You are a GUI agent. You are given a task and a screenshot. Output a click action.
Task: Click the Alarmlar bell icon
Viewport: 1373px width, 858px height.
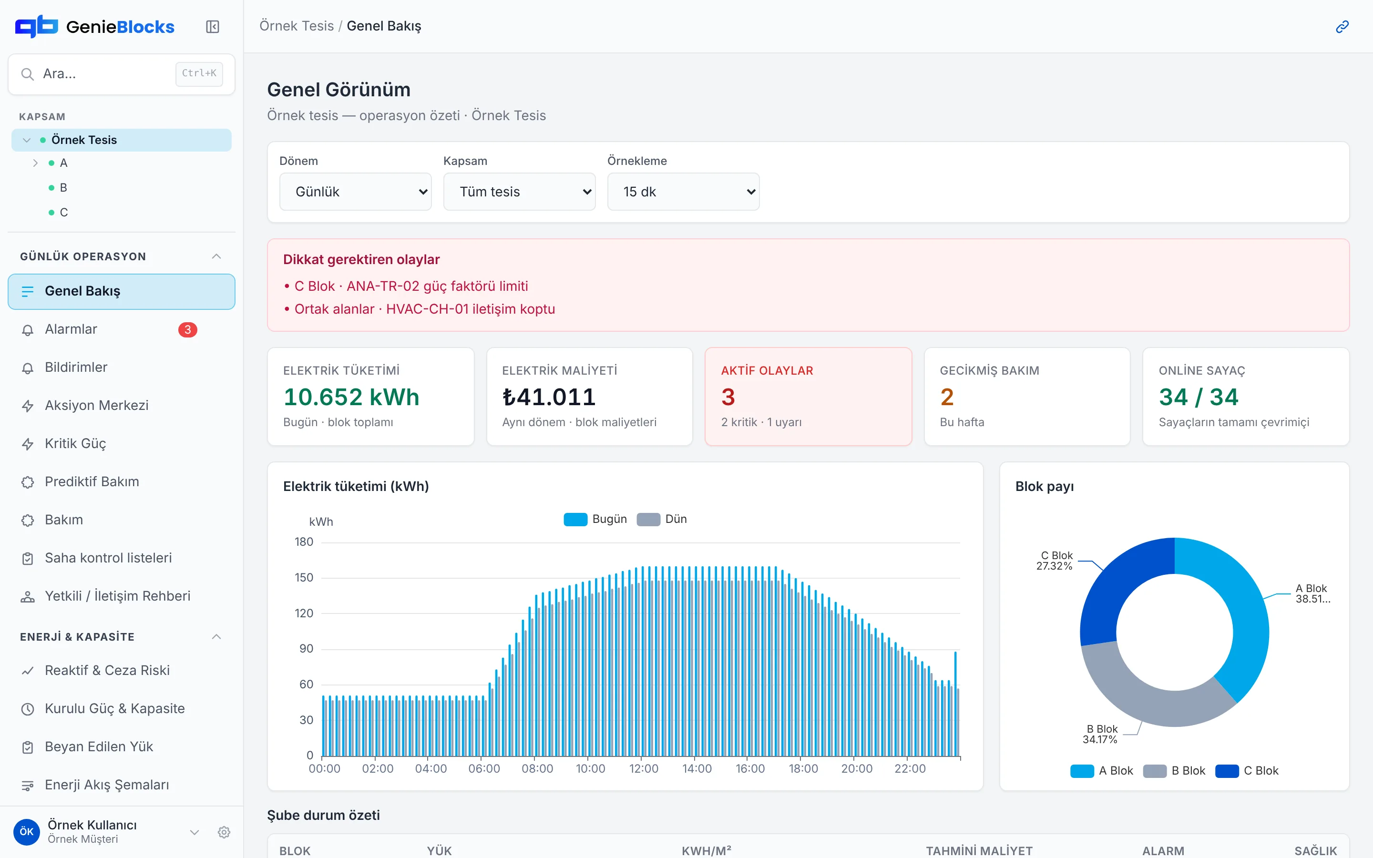pyautogui.click(x=27, y=330)
